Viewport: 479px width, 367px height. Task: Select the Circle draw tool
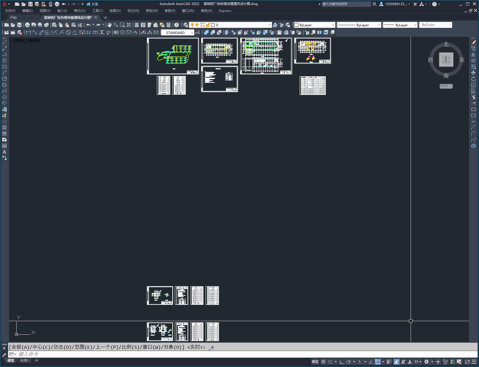pos(4,79)
